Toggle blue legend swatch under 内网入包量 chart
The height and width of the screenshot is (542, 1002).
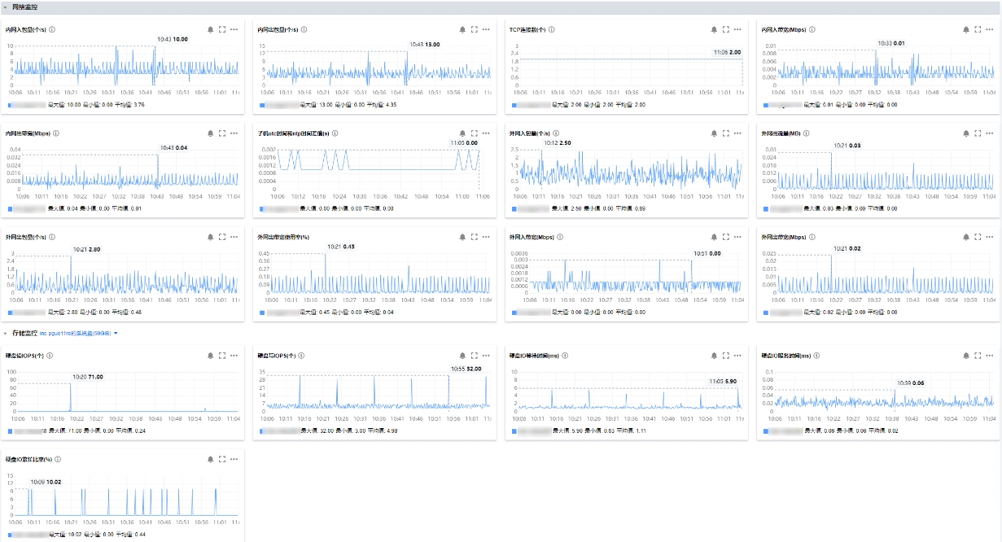(10, 105)
